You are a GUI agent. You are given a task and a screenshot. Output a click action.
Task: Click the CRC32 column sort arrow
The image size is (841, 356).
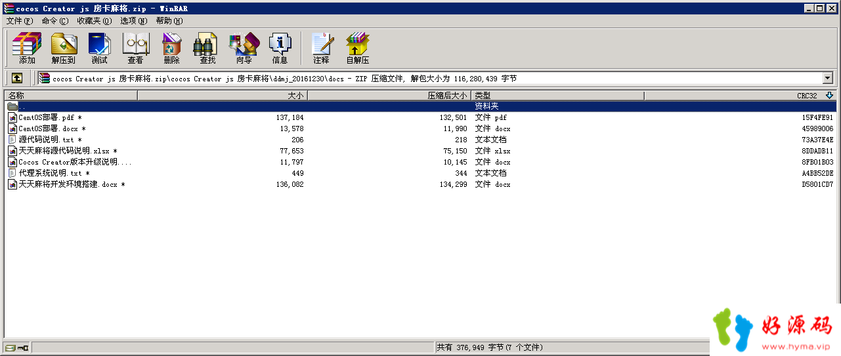[829, 96]
